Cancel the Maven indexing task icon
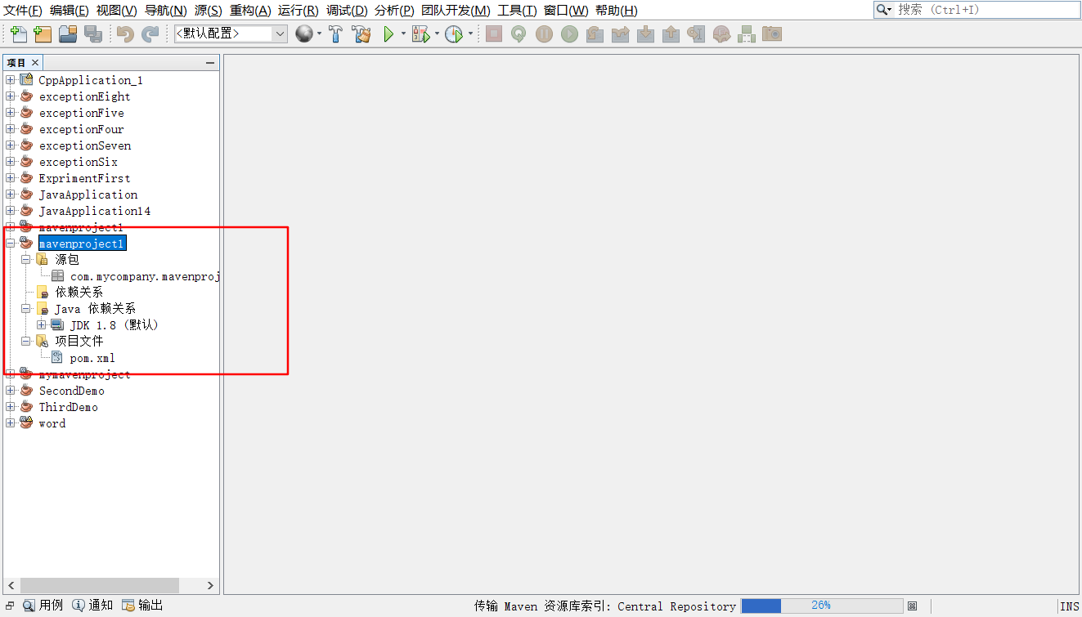This screenshot has width=1082, height=617. click(913, 606)
